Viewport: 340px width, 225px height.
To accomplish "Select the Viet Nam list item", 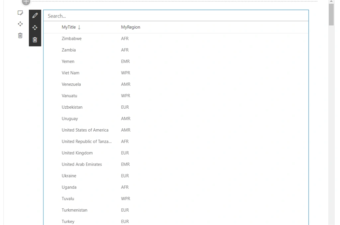I will 176,73.
